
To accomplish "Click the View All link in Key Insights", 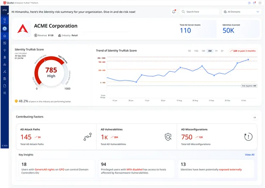I will pyautogui.click(x=250, y=155).
